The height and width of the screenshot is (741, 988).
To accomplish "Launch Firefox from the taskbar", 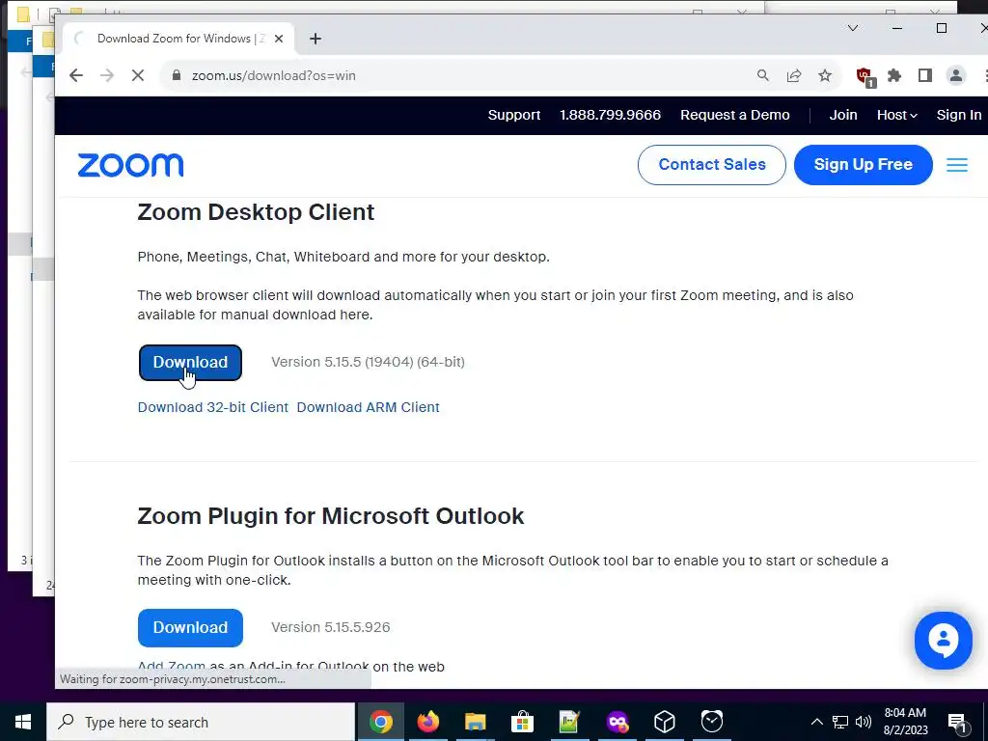I will [x=427, y=722].
